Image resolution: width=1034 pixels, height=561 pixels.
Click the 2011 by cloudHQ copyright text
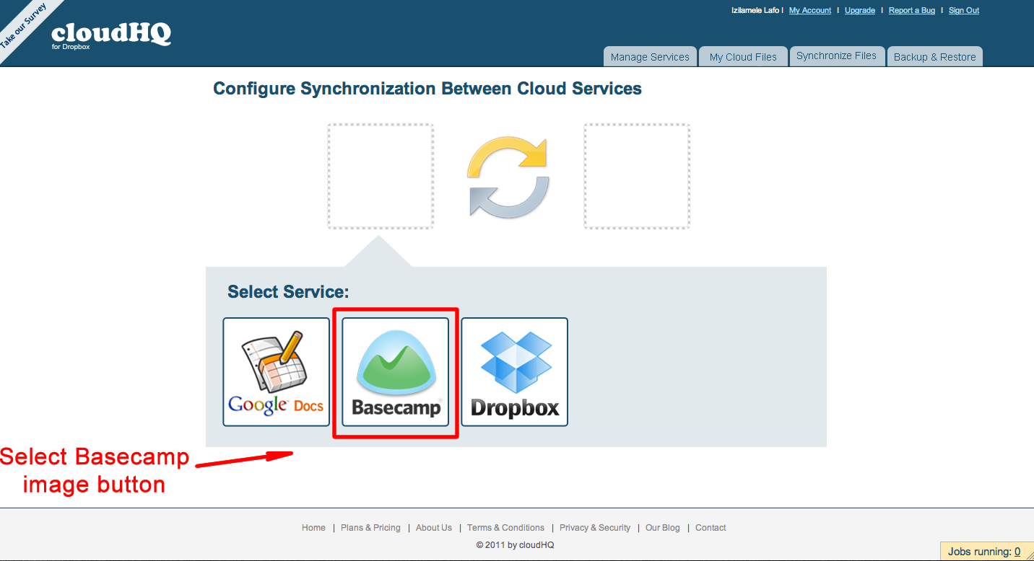coord(515,545)
